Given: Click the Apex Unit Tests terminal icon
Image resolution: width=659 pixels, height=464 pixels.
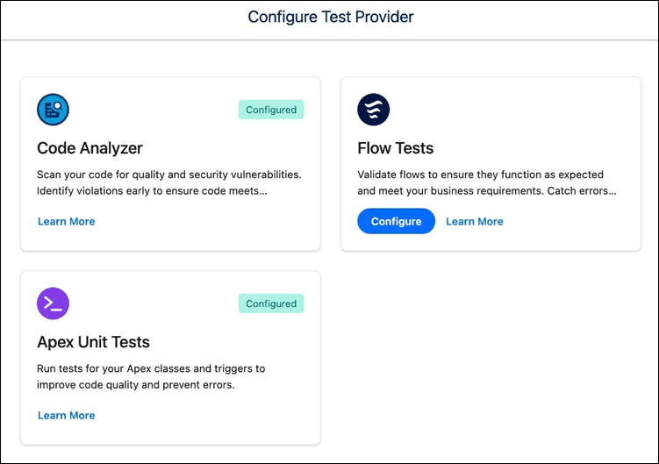Looking at the screenshot, I should tap(53, 303).
